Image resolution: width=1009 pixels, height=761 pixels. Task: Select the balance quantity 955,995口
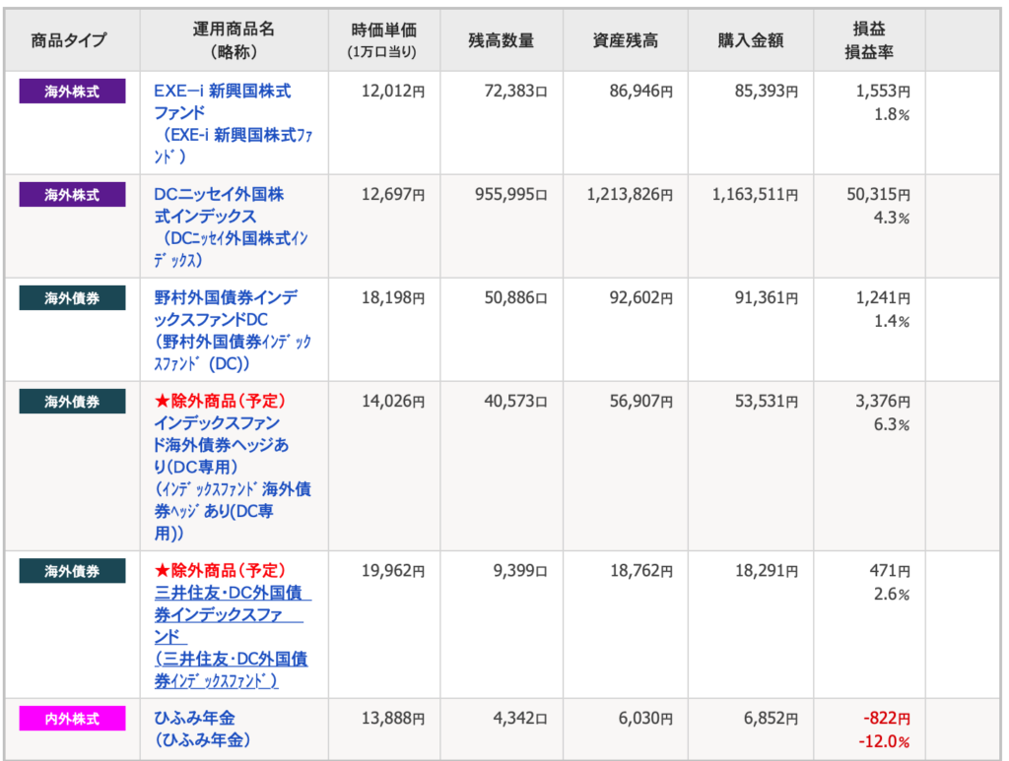(511, 195)
